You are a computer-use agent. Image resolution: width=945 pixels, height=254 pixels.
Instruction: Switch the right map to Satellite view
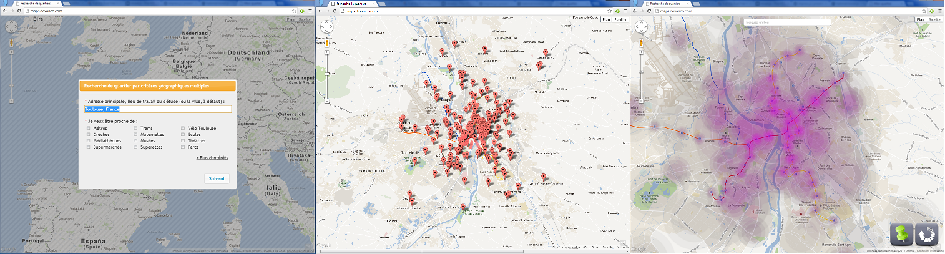tap(935, 20)
